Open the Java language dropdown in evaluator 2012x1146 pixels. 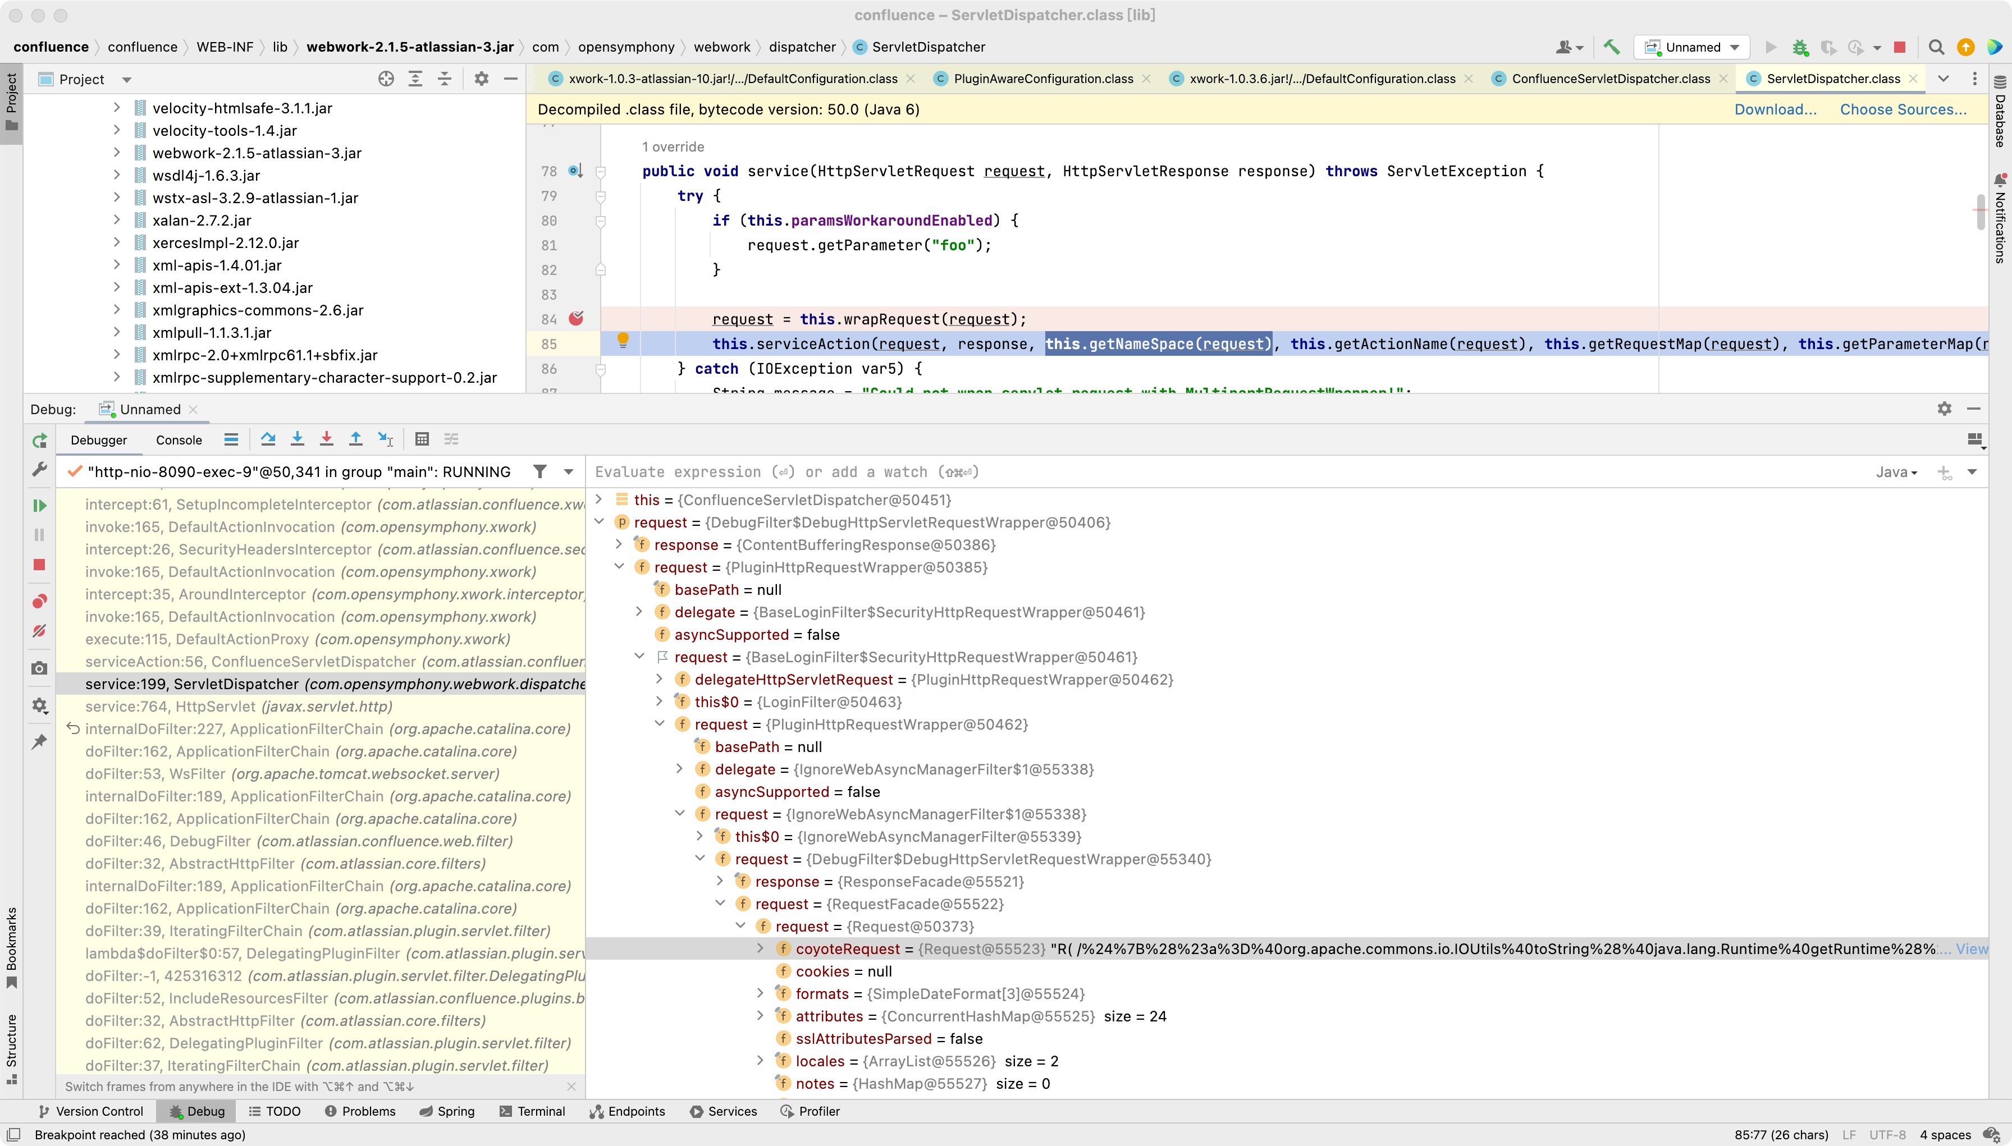point(1896,472)
